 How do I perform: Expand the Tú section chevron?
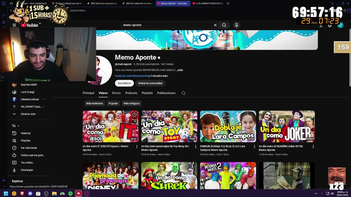18,126
